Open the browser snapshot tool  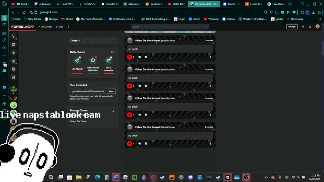point(277,12)
